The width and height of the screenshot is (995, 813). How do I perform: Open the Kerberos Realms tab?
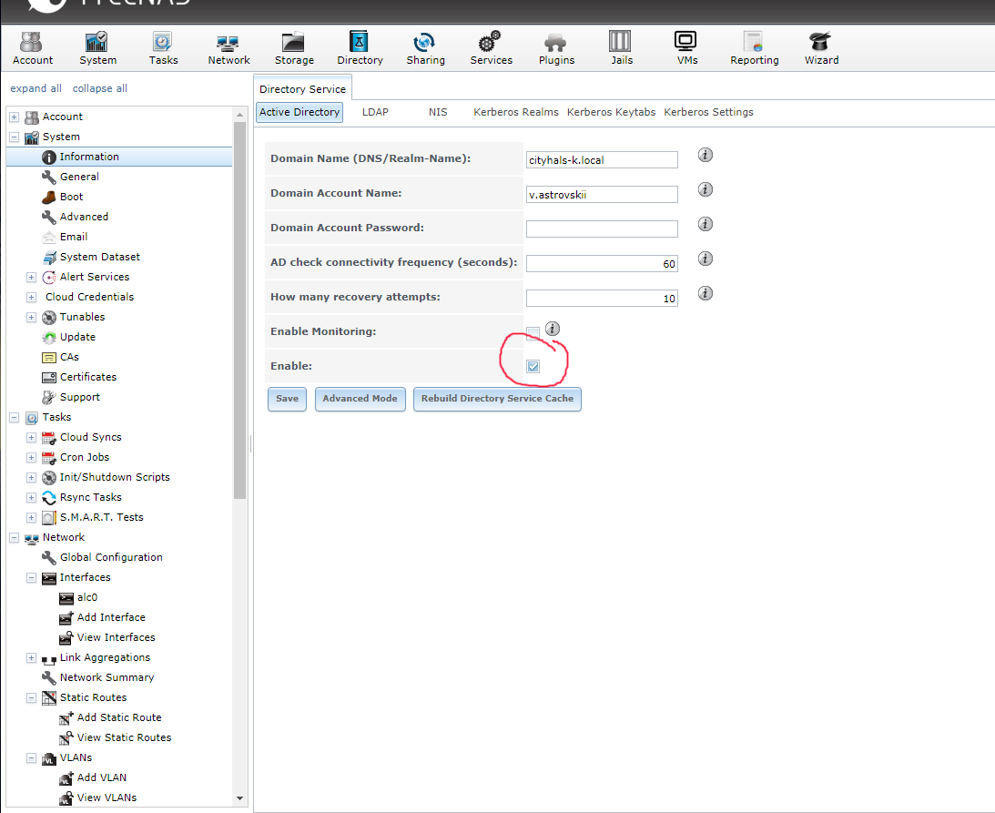tap(516, 112)
